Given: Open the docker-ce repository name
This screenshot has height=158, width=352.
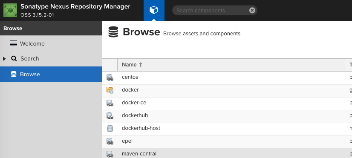Looking at the screenshot, I should point(134,103).
